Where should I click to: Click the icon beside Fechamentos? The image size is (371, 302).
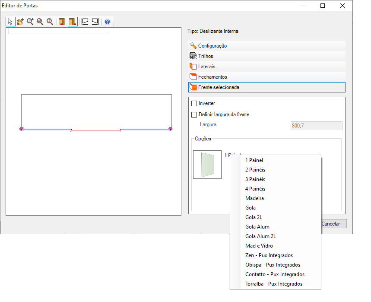point(193,76)
